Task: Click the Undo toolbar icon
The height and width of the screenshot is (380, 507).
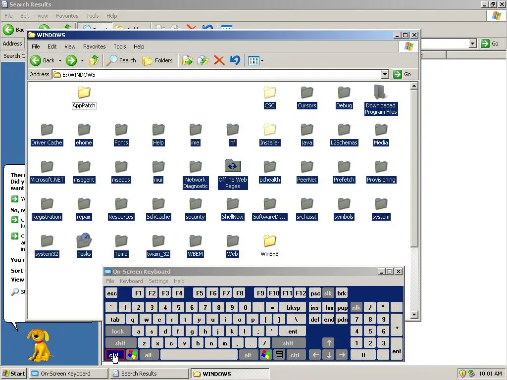Action: (235, 60)
